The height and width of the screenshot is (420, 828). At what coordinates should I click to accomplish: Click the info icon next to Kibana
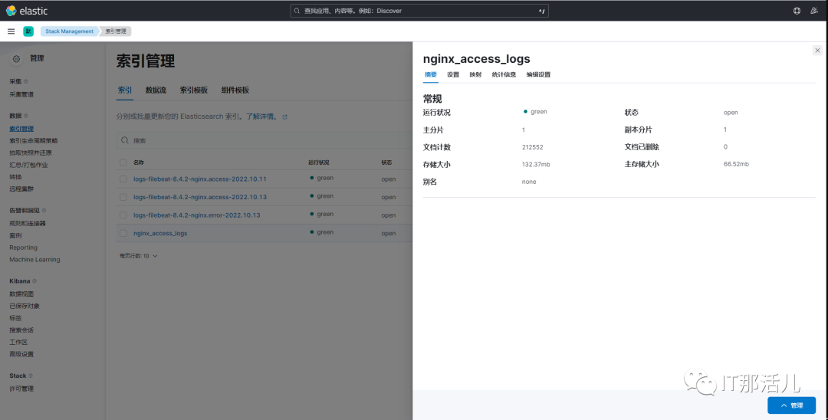pos(34,281)
